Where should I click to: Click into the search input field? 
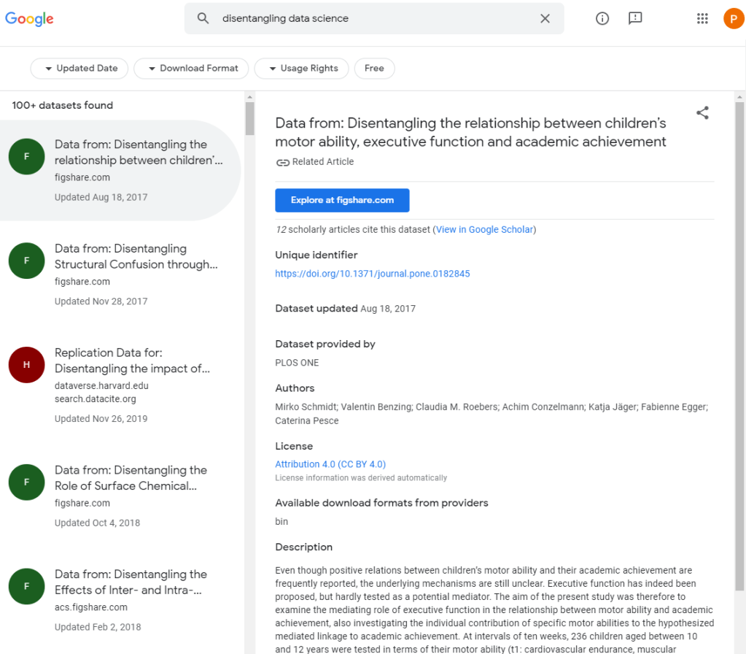pyautogui.click(x=372, y=19)
